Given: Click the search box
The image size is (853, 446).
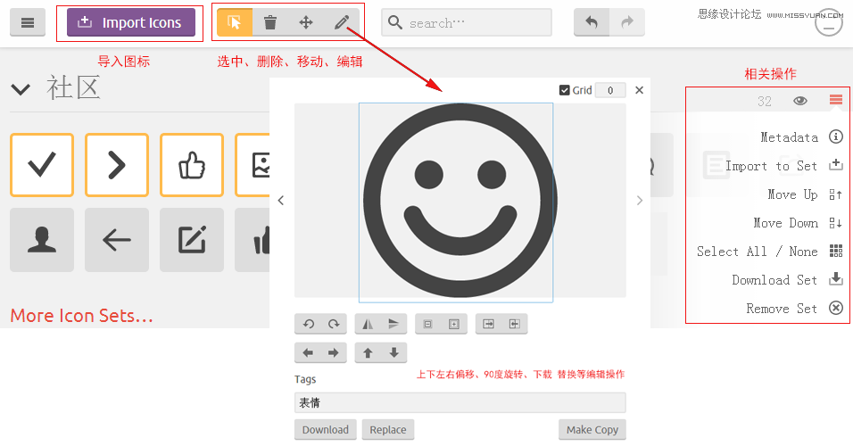Looking at the screenshot, I should (467, 23).
